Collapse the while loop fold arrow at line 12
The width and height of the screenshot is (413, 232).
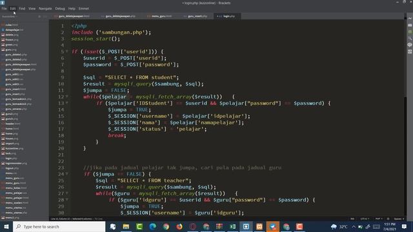click(67, 97)
